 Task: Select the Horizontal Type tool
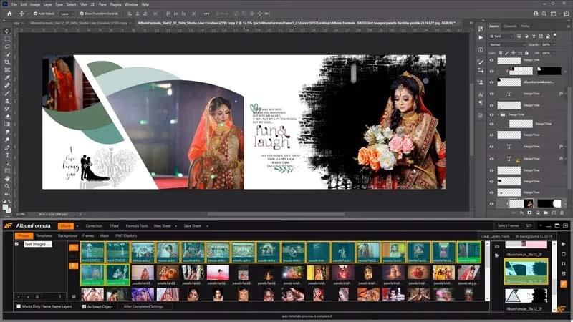coord(7,155)
